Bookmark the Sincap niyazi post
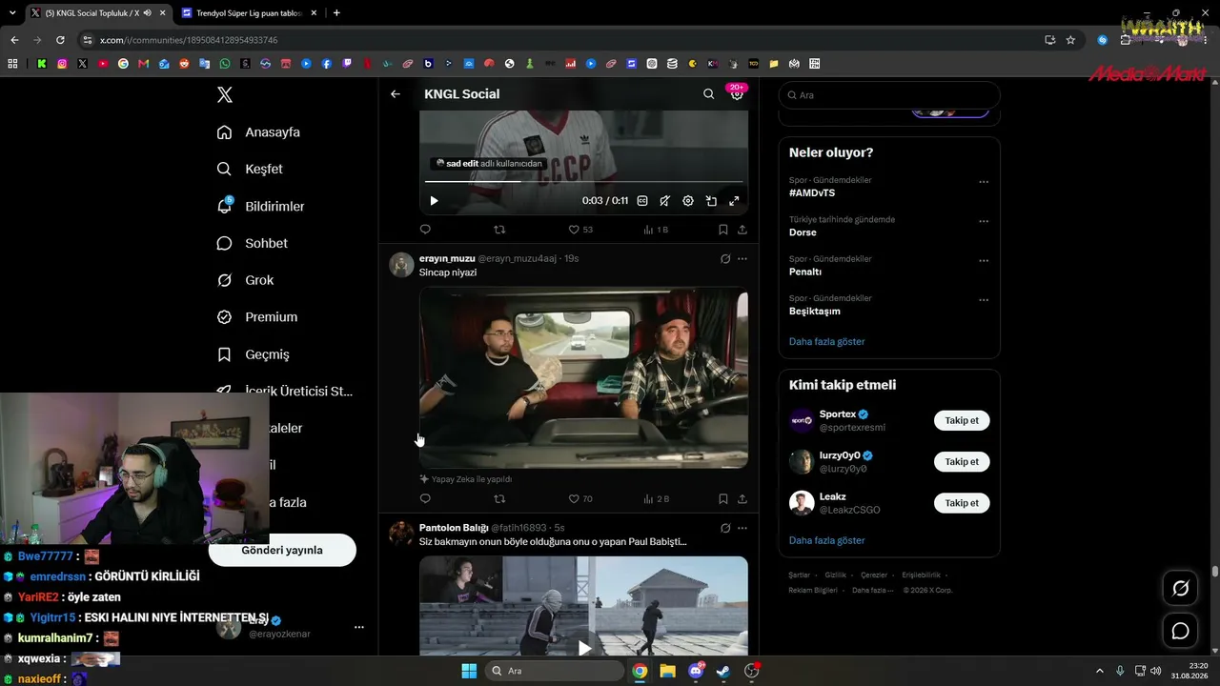The width and height of the screenshot is (1220, 686). point(722,498)
